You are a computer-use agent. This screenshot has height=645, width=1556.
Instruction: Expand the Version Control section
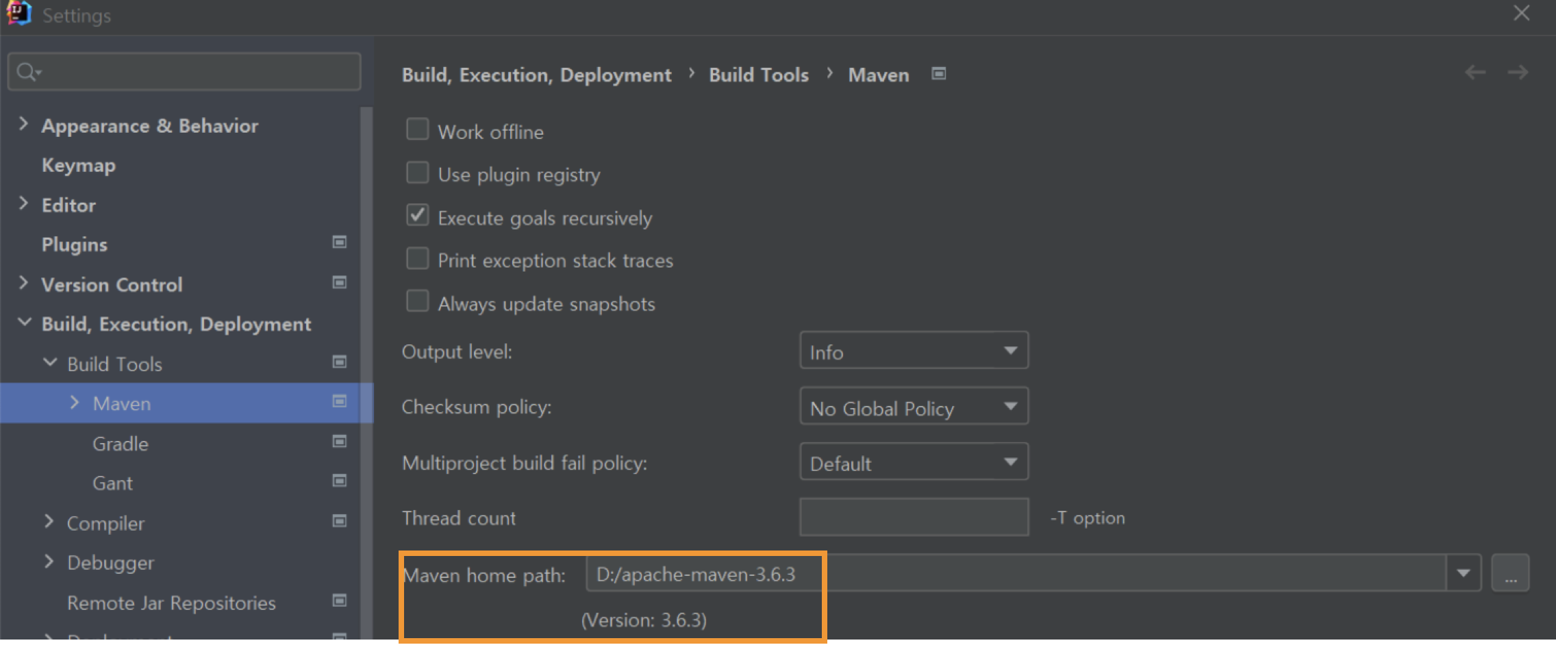pos(23,283)
